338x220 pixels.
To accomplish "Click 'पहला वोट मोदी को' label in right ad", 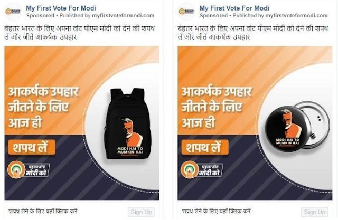I will [x=210, y=170].
